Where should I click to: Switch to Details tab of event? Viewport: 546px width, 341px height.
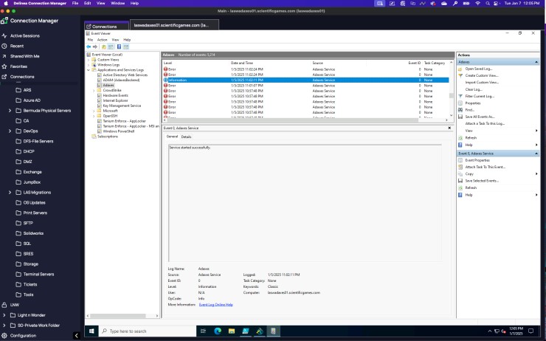click(186, 137)
